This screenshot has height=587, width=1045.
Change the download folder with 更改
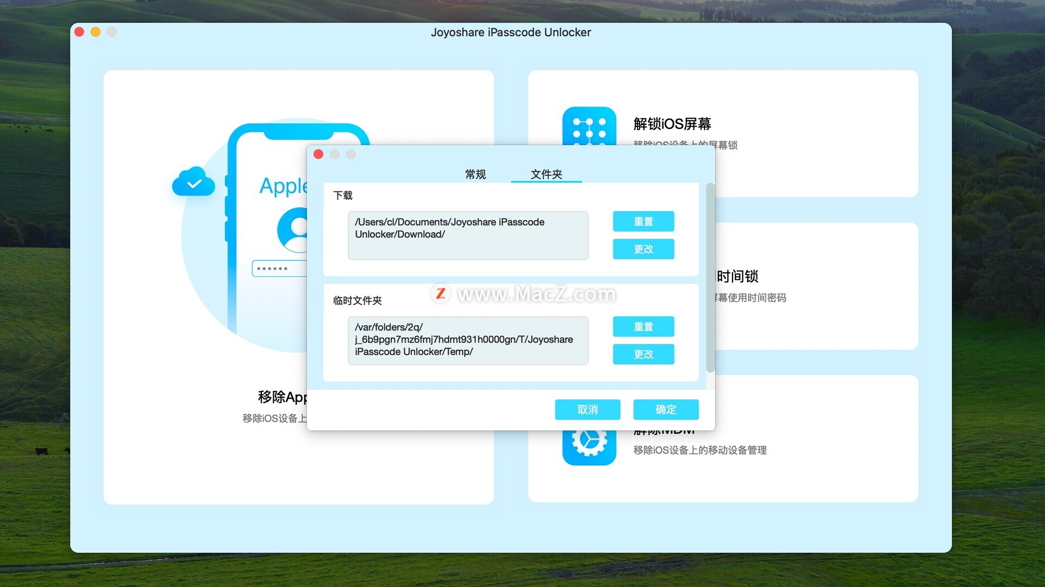(643, 249)
